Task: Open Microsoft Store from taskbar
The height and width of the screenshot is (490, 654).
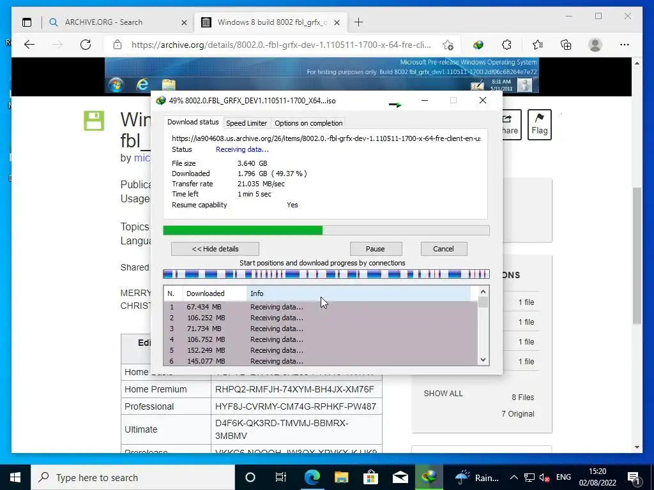Action: pos(370,477)
